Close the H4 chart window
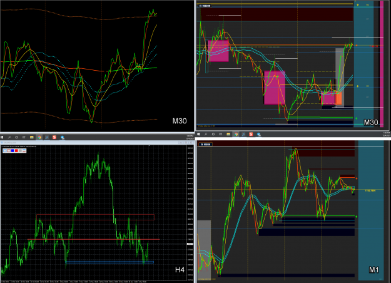Screen dimensions: 391x283 tap(191, 143)
